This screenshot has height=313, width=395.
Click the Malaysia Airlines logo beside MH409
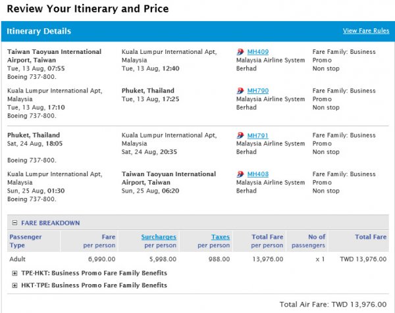point(240,52)
